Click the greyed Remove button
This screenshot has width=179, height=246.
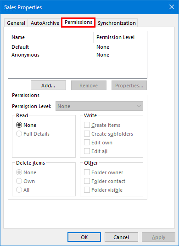click(x=89, y=86)
